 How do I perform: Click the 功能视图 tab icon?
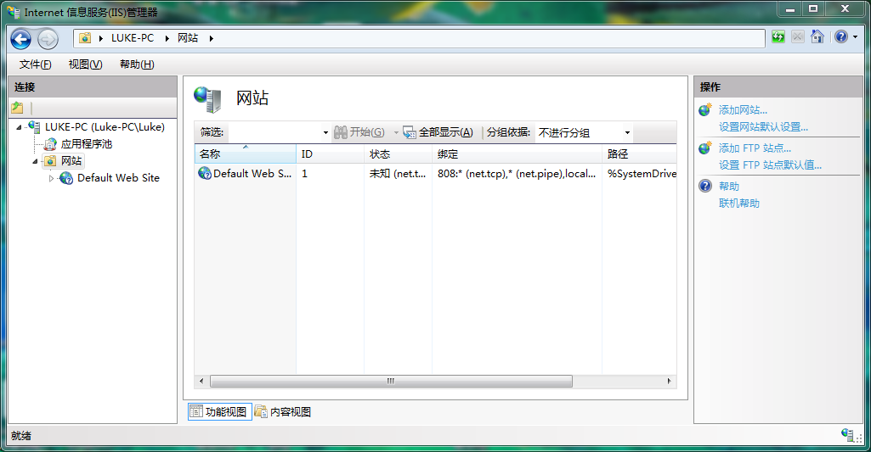click(196, 411)
